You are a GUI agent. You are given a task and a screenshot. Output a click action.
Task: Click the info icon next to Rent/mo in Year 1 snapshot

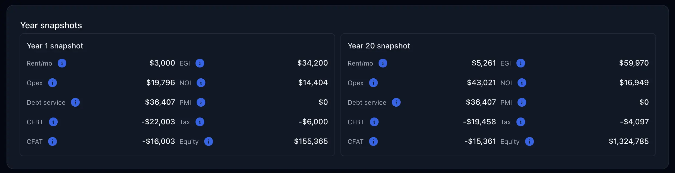point(63,63)
